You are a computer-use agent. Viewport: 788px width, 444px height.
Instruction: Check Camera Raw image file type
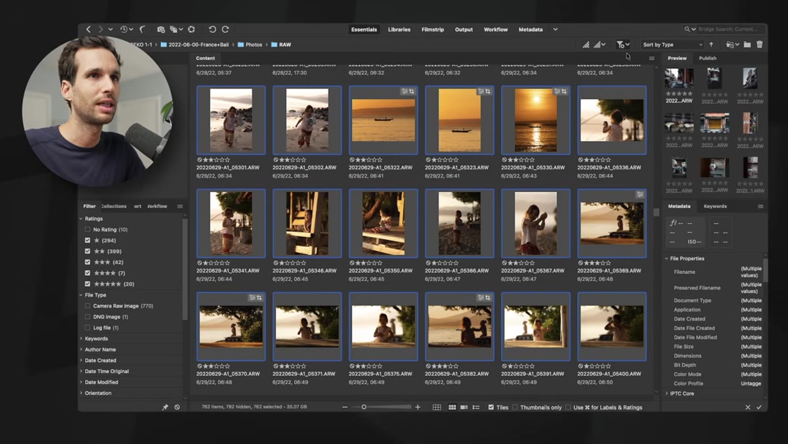click(x=87, y=306)
